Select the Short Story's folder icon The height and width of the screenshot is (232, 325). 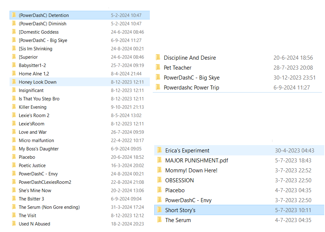[159, 210]
